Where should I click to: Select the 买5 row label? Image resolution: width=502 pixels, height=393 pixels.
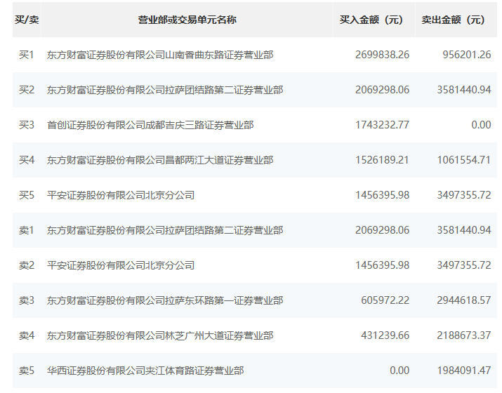coord(27,195)
